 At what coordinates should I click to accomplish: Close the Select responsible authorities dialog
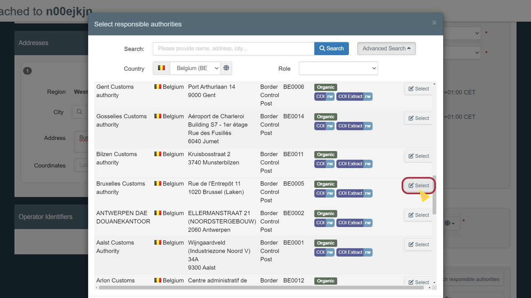point(434,23)
